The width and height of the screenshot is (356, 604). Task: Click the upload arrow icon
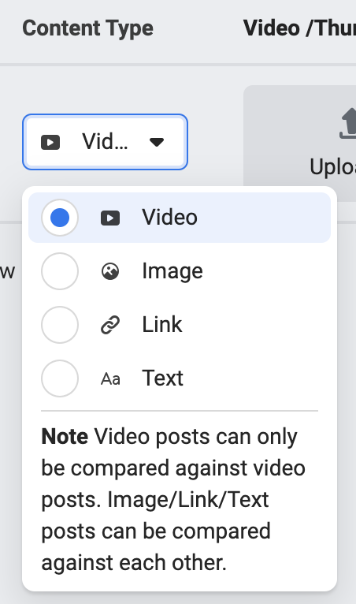point(347,123)
